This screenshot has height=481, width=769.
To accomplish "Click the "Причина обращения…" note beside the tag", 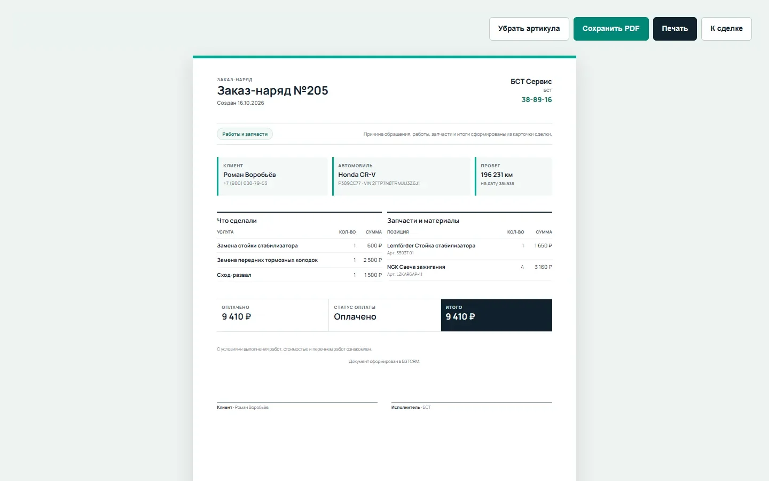I will [458, 134].
